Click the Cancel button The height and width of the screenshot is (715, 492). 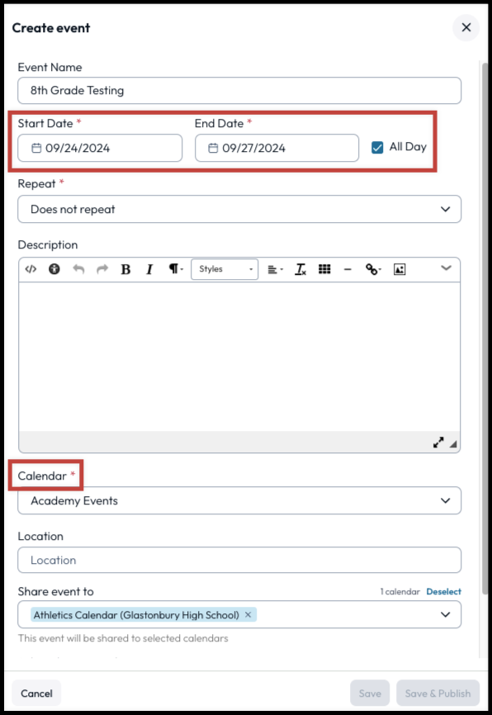36,693
